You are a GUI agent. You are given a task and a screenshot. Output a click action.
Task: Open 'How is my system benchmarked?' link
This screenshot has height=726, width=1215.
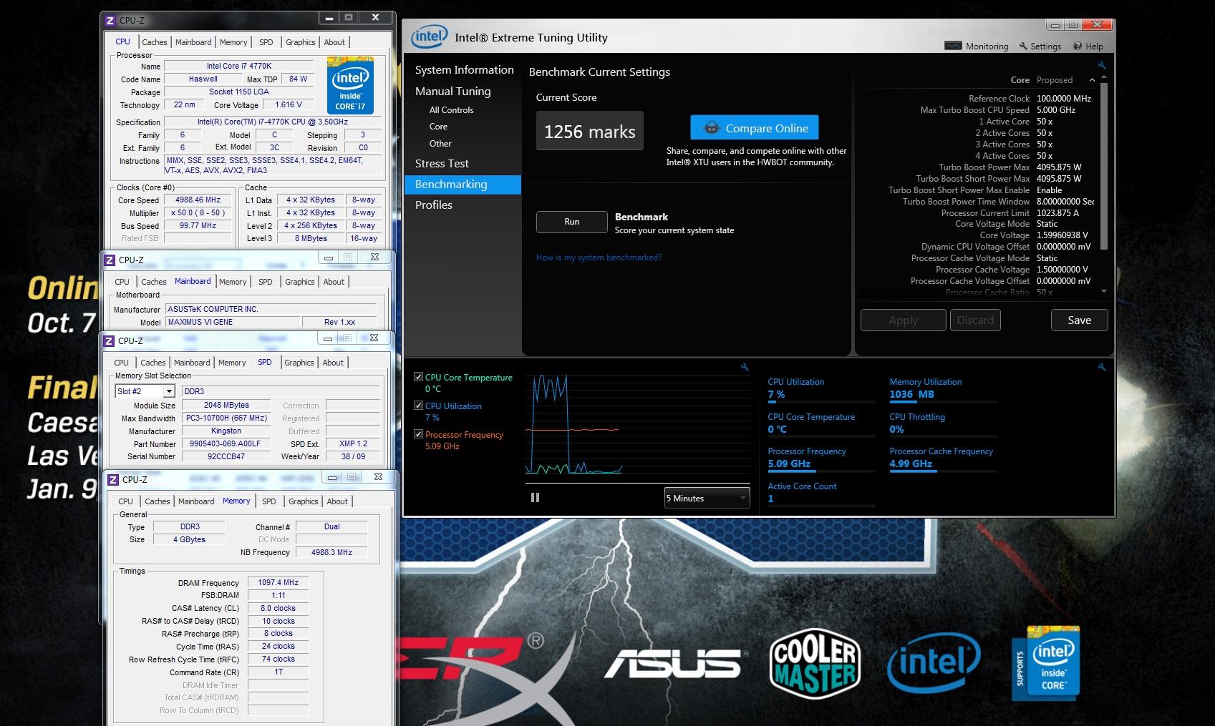click(x=599, y=257)
